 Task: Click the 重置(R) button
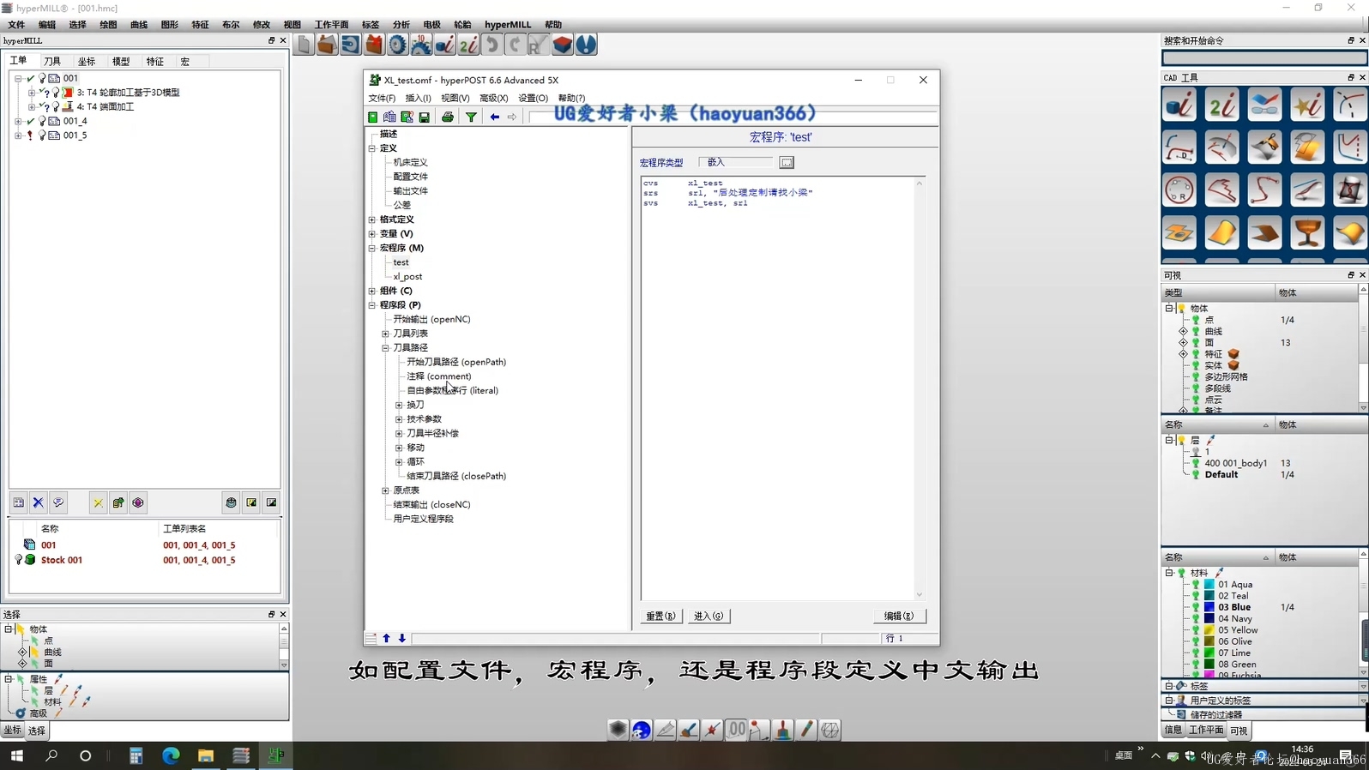click(x=660, y=616)
